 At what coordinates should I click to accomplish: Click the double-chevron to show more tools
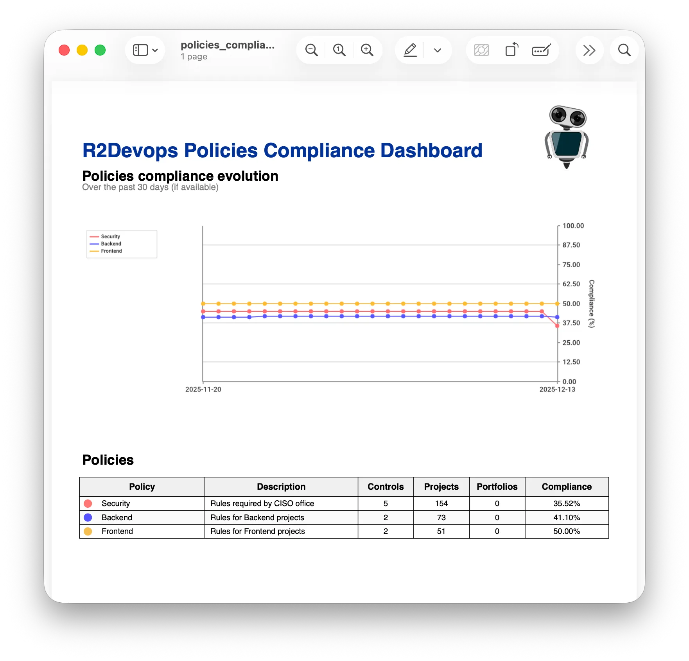(x=589, y=50)
